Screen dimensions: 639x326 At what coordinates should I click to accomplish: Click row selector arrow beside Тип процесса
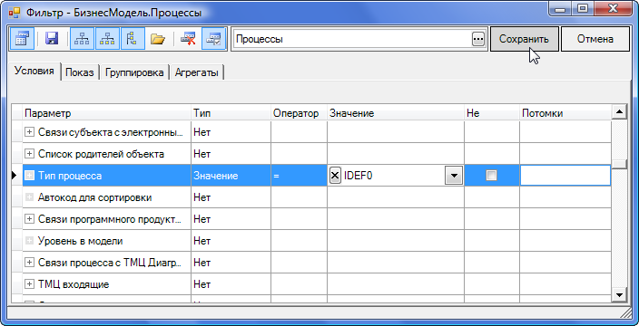coord(15,176)
